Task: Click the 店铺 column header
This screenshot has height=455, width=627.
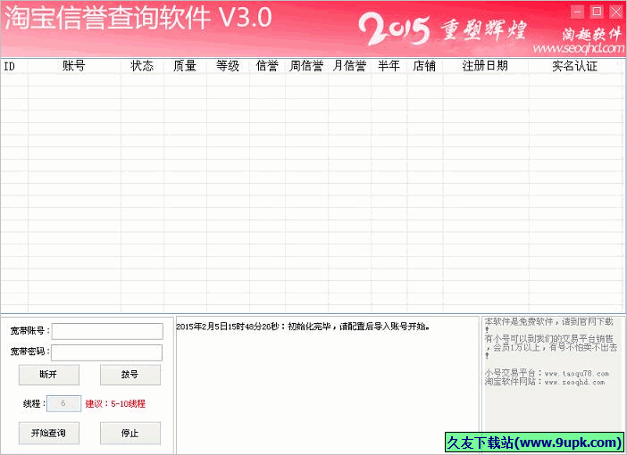Action: coord(424,66)
